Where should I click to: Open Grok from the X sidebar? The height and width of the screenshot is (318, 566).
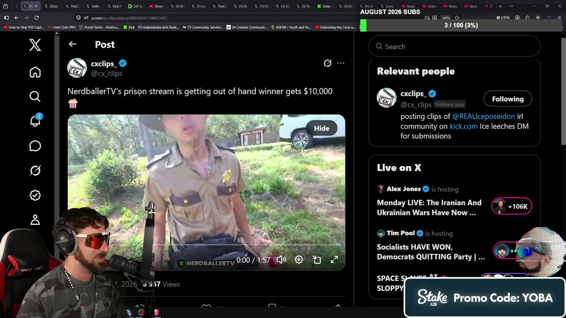pyautogui.click(x=35, y=170)
